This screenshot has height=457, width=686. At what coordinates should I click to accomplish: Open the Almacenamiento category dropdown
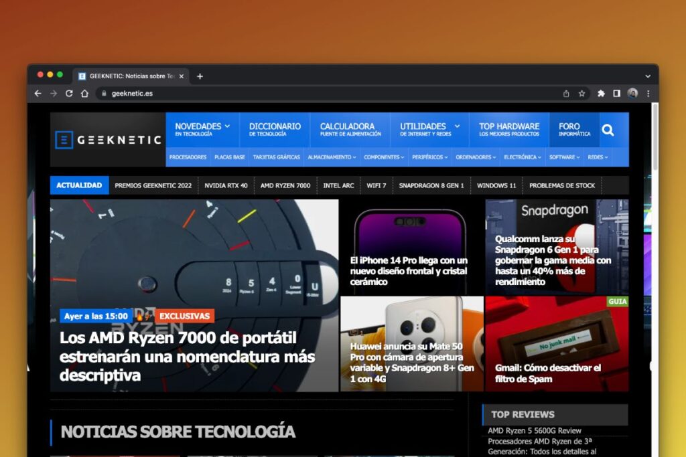tap(332, 157)
